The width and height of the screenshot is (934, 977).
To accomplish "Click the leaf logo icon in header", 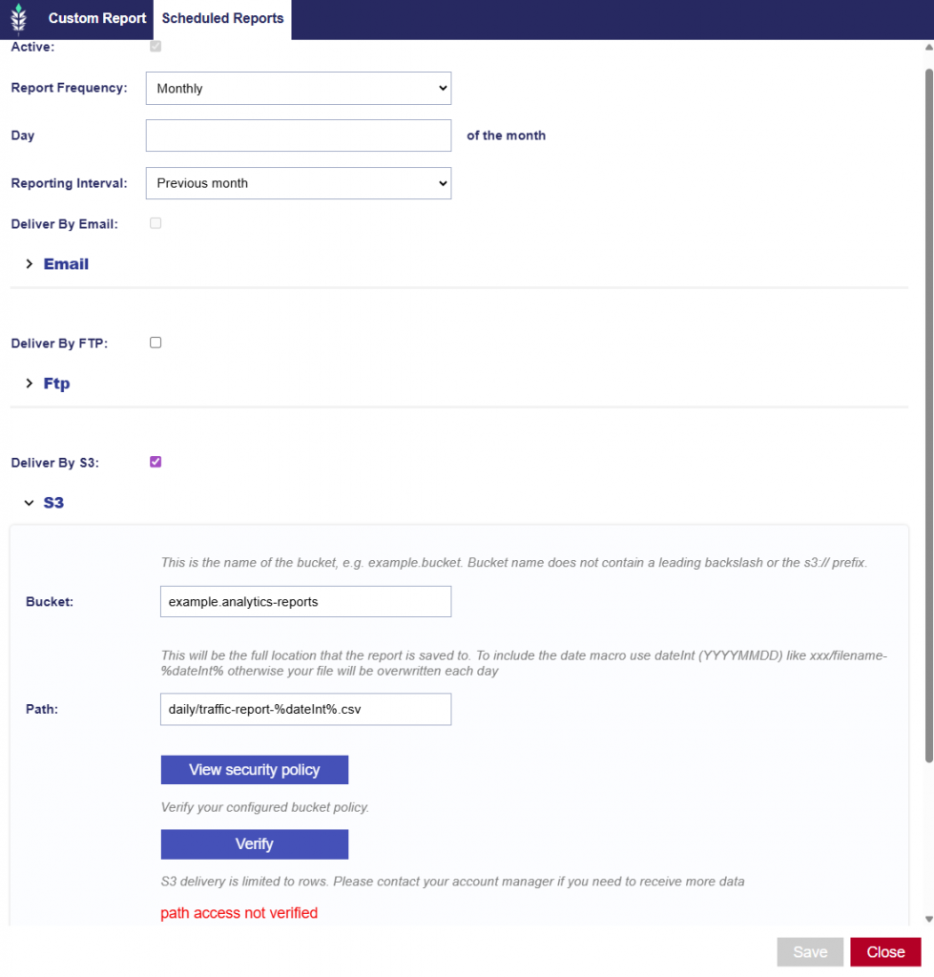I will (x=18, y=18).
